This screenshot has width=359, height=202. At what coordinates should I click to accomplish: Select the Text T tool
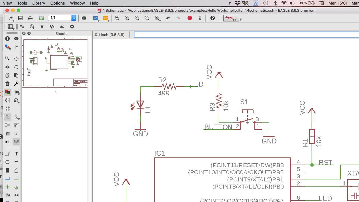pyautogui.click(x=16, y=154)
